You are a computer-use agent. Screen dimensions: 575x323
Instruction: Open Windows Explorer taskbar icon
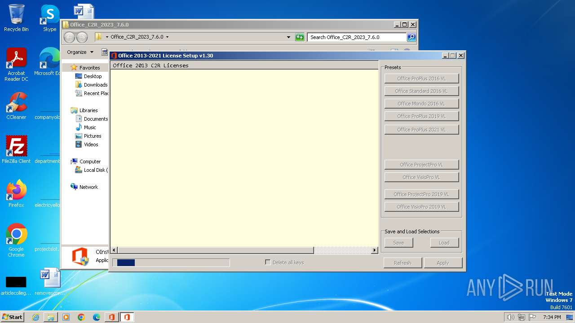coord(51,317)
